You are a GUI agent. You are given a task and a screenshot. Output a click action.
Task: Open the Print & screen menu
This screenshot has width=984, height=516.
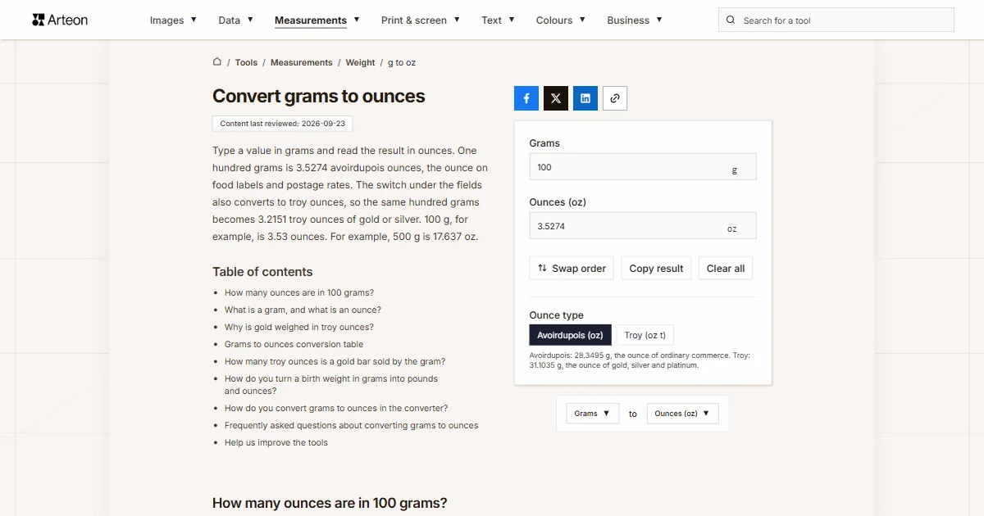point(421,20)
